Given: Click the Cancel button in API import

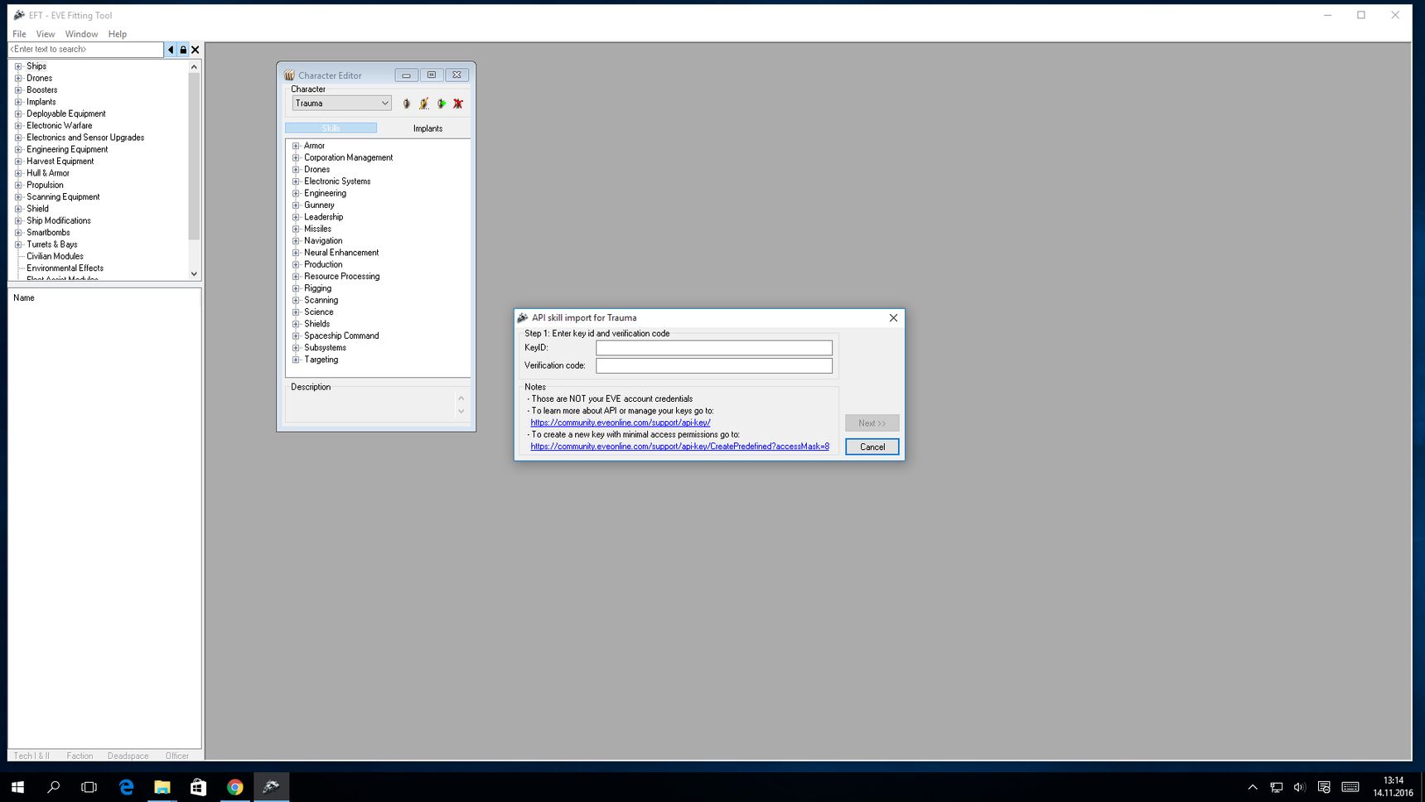Looking at the screenshot, I should 872,447.
